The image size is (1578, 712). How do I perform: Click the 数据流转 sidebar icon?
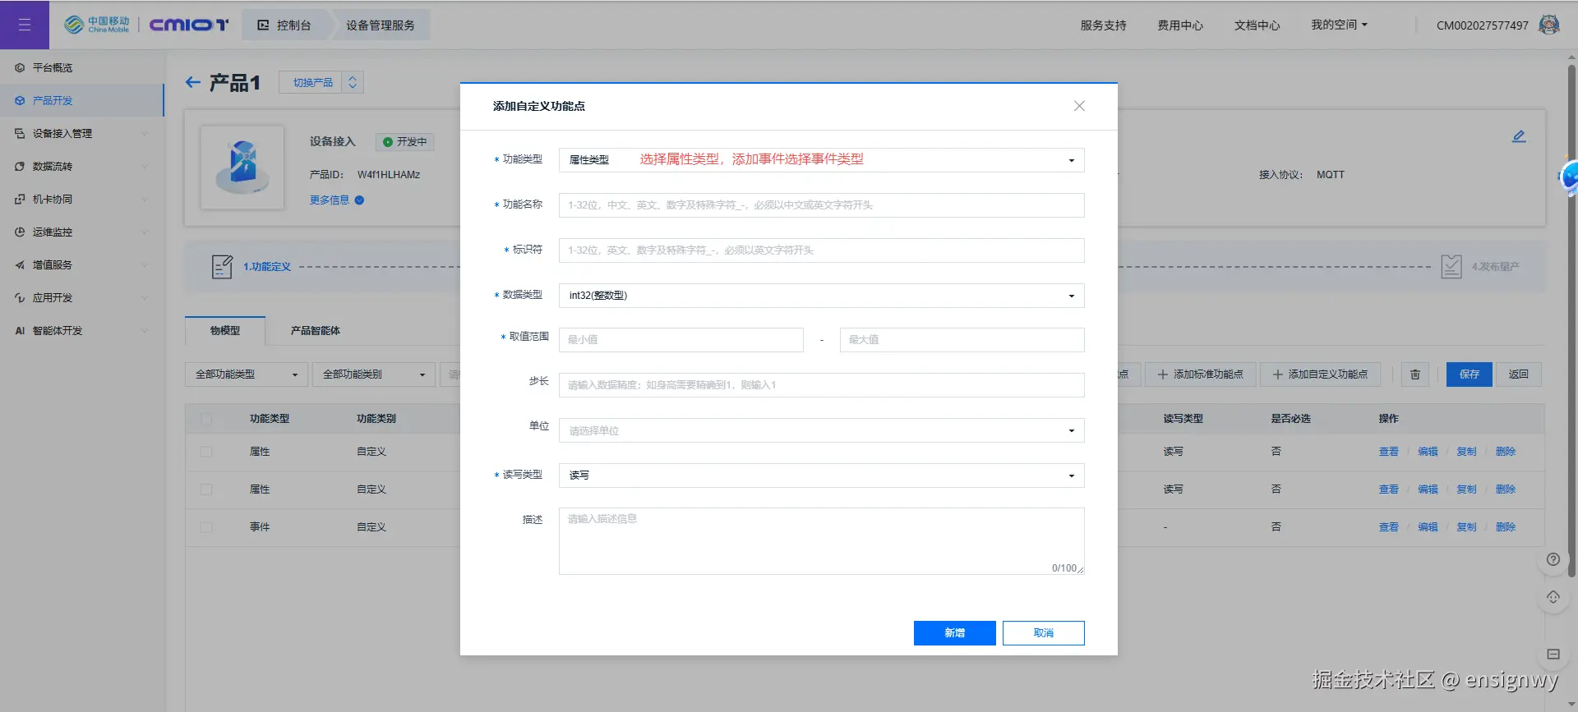tap(20, 167)
